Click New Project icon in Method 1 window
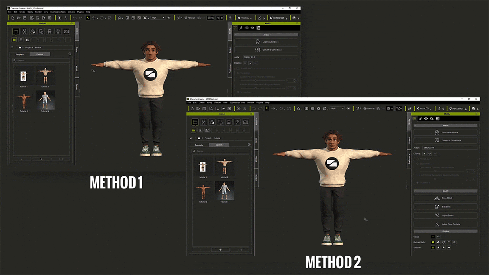 pyautogui.click(x=13, y=18)
